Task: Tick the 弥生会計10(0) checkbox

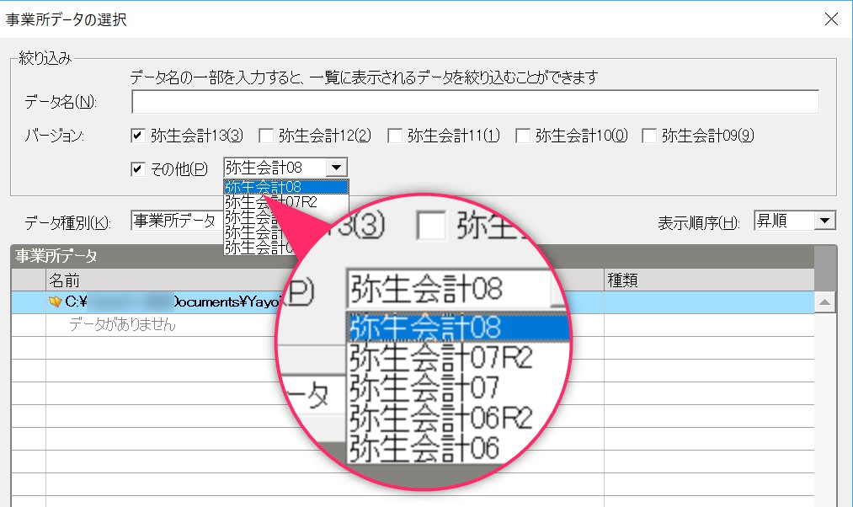Action: click(x=523, y=136)
